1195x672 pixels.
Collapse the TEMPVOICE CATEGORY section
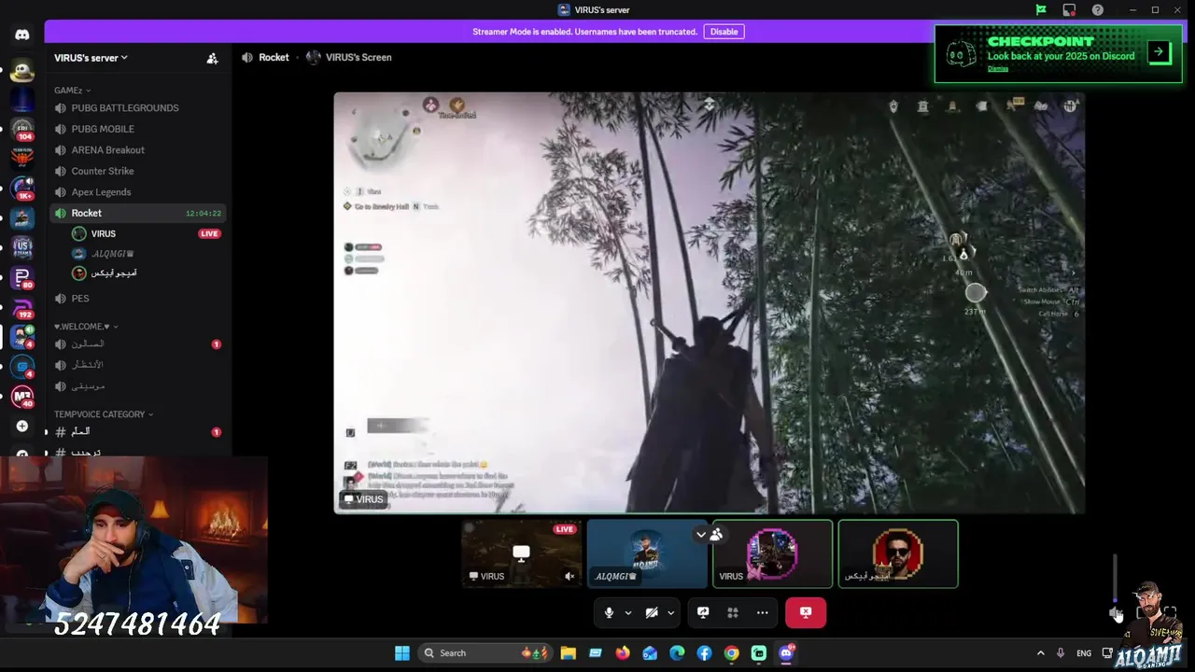tap(104, 414)
